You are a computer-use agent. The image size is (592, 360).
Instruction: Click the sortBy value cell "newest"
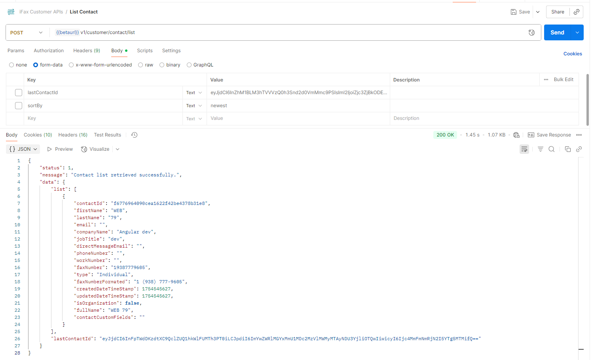(x=298, y=106)
